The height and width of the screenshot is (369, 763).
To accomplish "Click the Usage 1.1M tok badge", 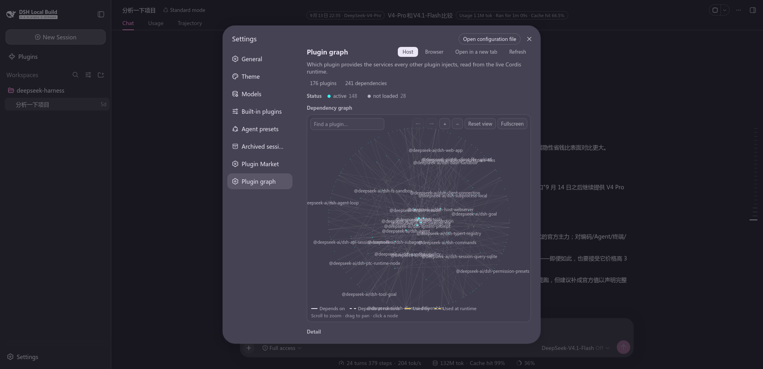I will point(512,16).
